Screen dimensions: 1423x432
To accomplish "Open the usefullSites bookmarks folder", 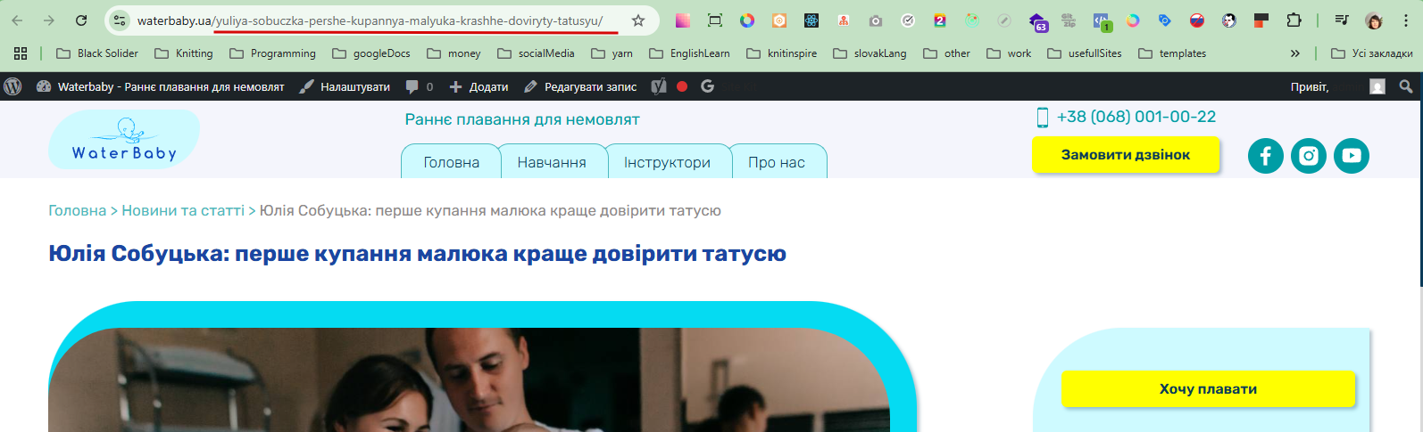I will click(x=1085, y=53).
